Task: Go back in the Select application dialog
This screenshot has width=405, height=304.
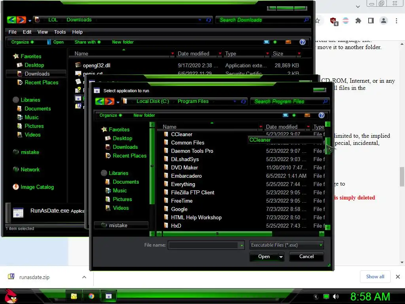Action: [x=100, y=101]
